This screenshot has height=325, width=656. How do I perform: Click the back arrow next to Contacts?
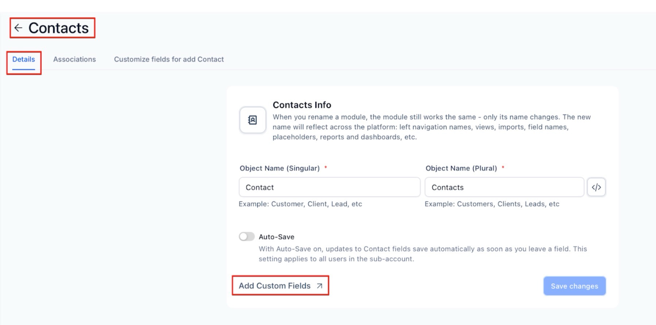click(18, 28)
